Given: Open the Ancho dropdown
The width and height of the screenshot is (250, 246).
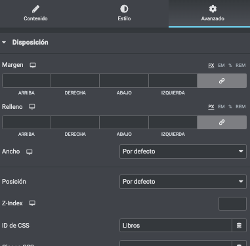Looking at the screenshot, I should coord(183,152).
